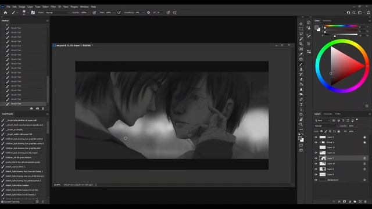This screenshot has width=372, height=209.
Task: Switch to the Channels tab
Action: (328, 114)
